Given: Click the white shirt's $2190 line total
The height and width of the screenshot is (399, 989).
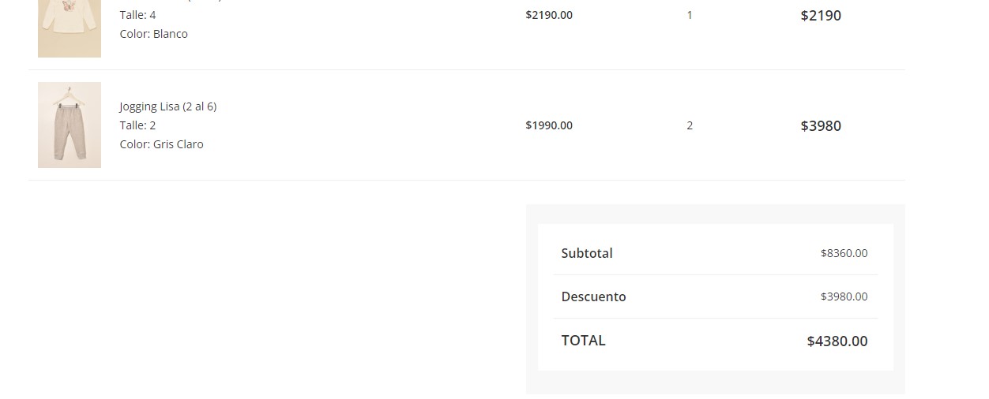Looking at the screenshot, I should (821, 16).
